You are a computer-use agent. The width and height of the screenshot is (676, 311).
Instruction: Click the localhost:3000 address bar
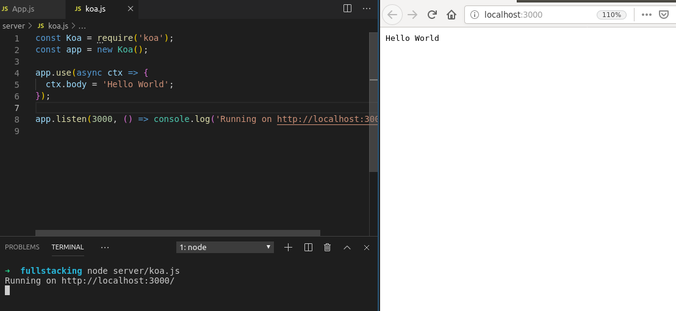537,15
